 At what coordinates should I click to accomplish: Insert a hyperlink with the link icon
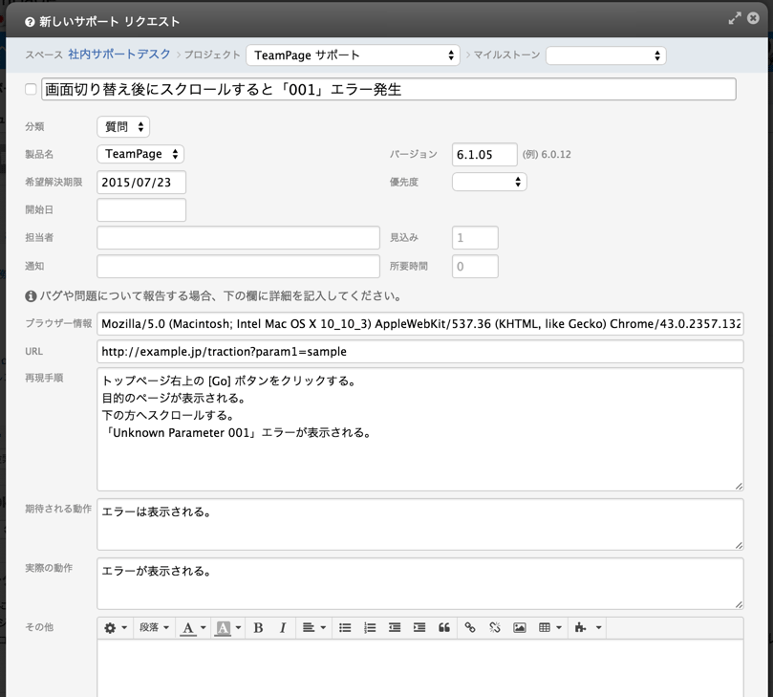pos(470,627)
